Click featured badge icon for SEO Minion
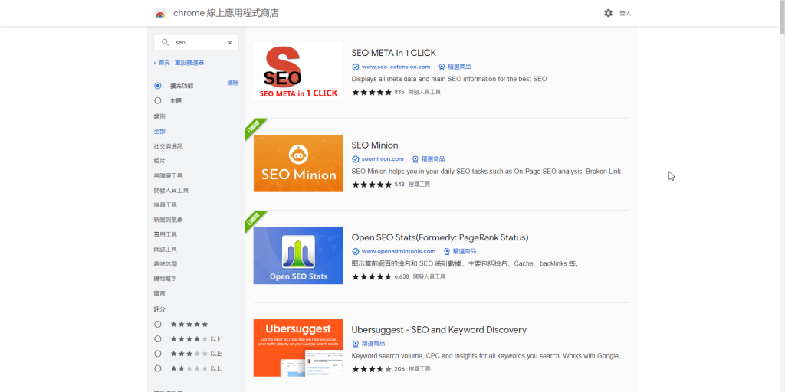 (x=415, y=159)
